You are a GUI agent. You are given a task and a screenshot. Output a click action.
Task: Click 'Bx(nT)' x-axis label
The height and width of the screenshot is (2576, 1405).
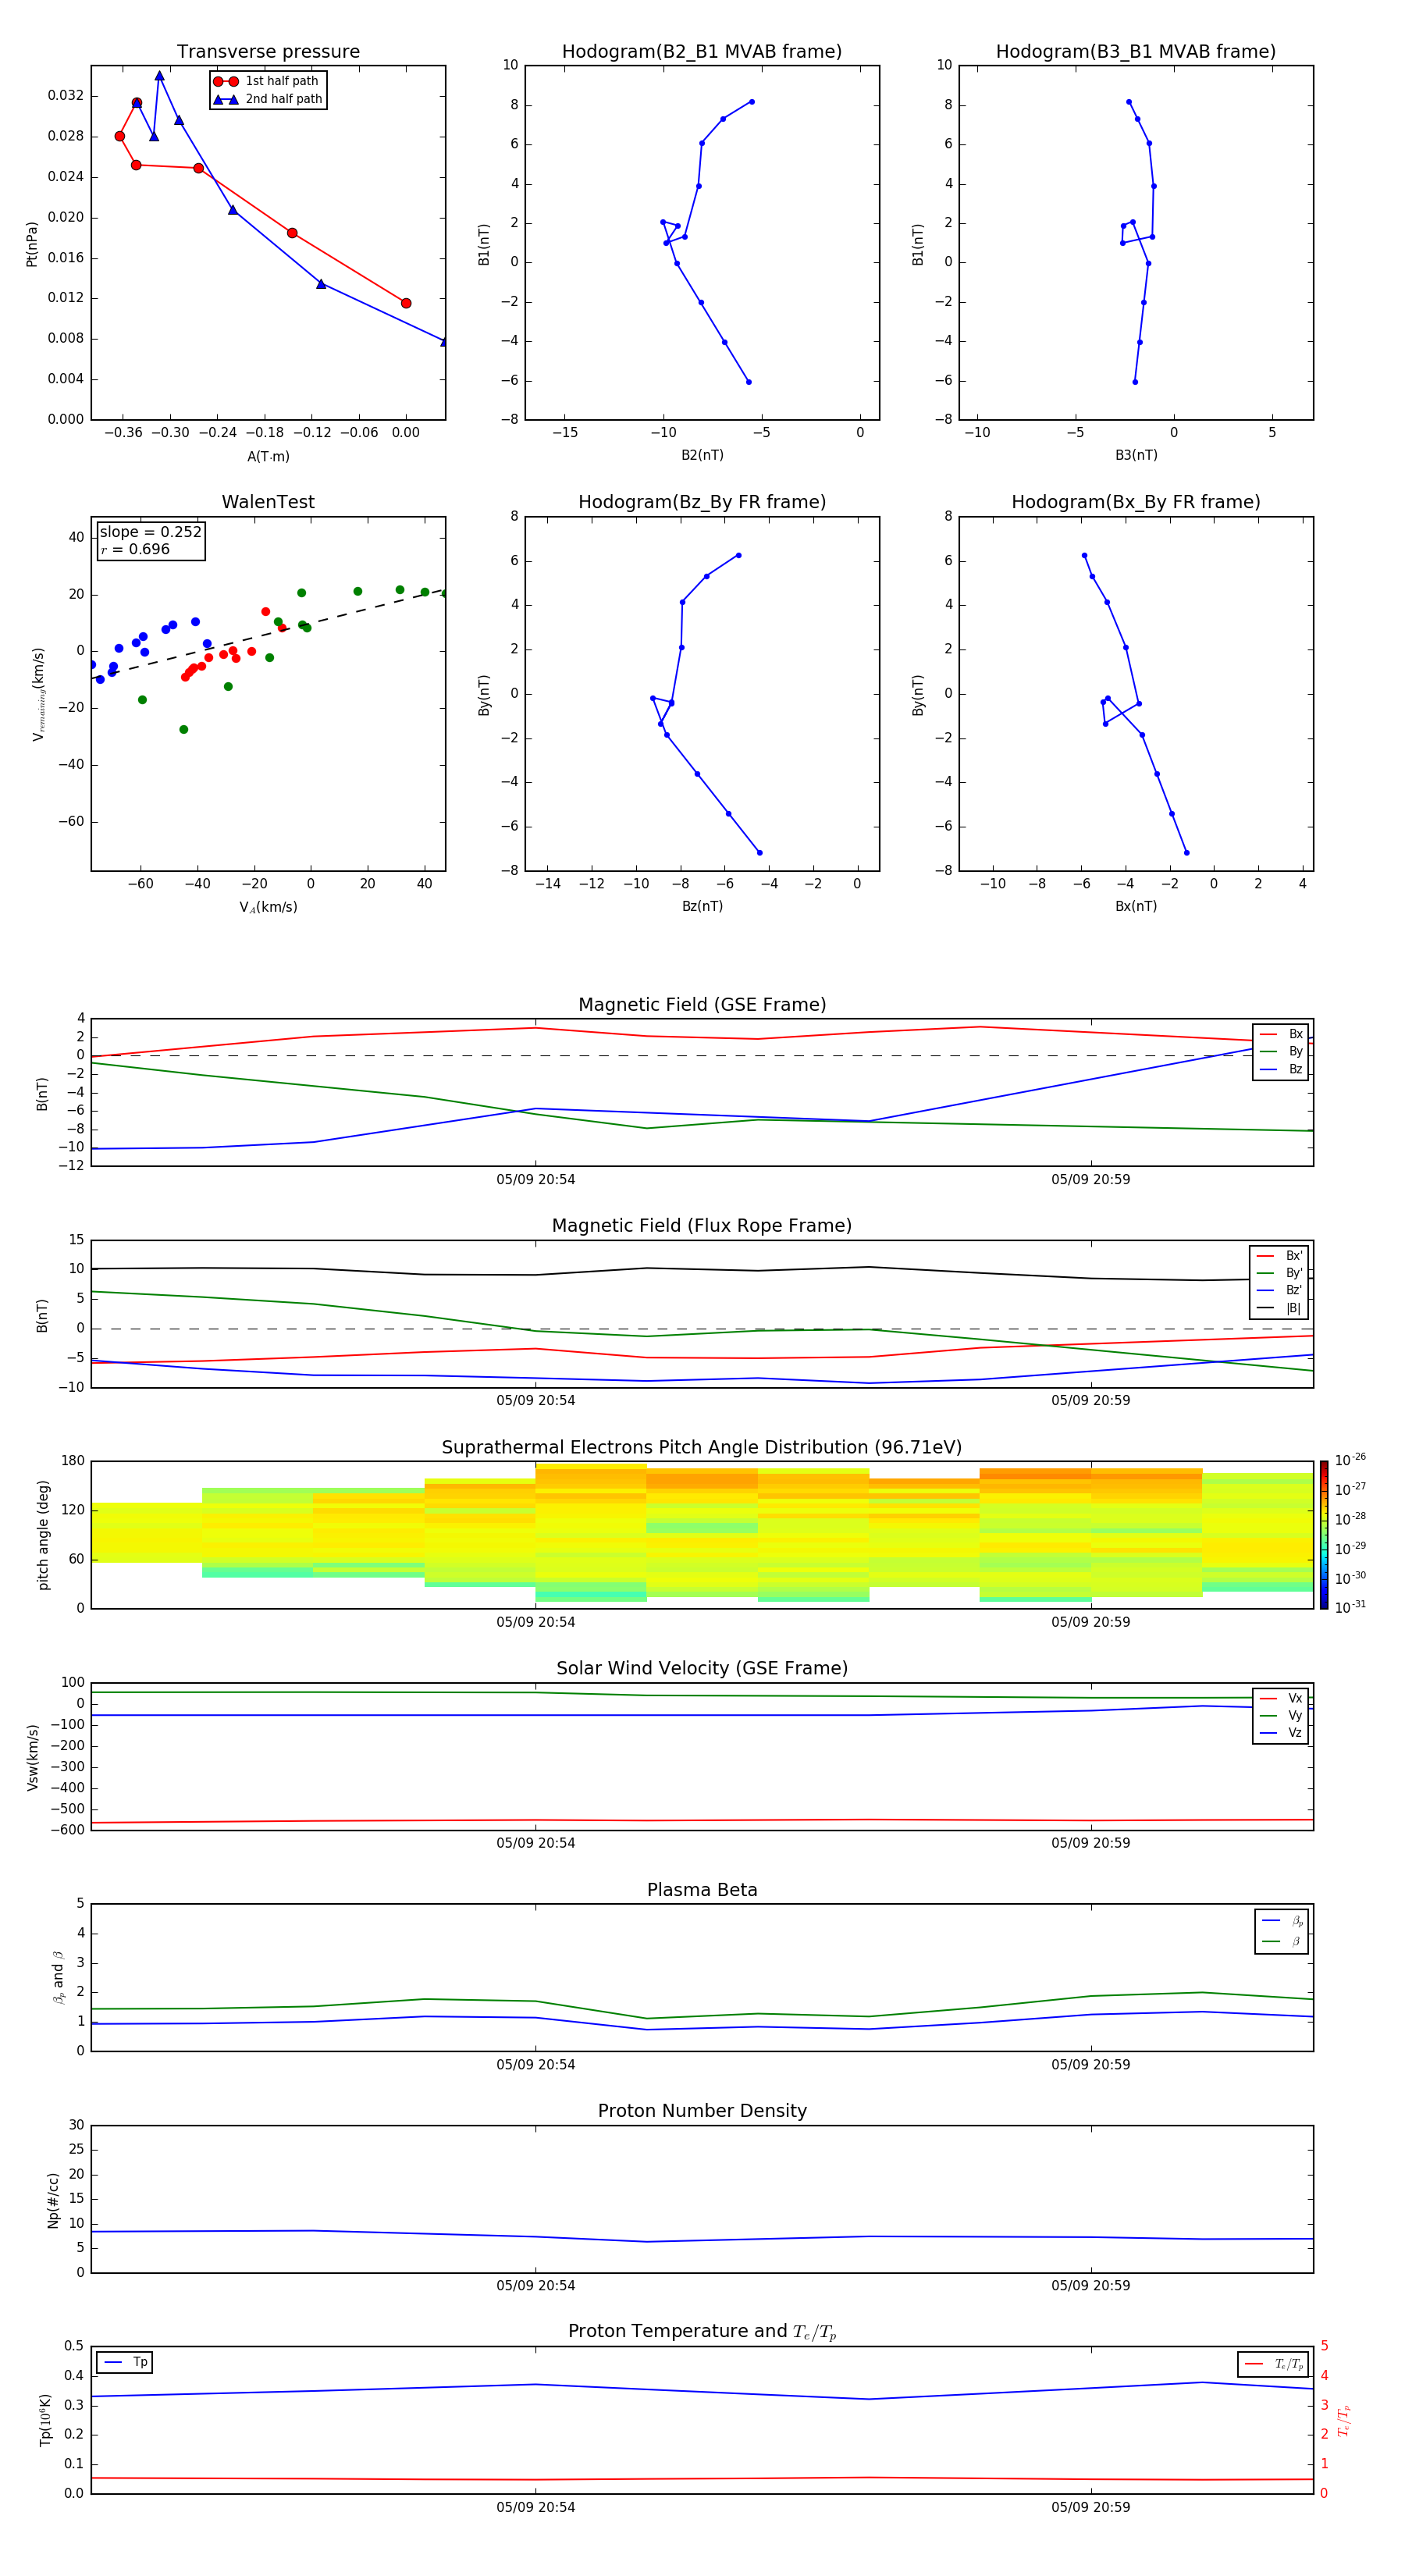(x=1136, y=906)
